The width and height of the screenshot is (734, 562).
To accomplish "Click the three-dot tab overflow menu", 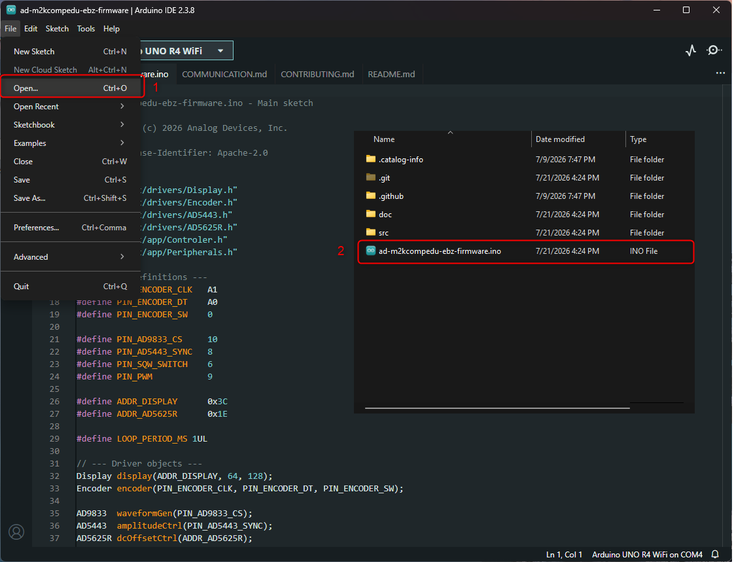I will click(x=720, y=73).
